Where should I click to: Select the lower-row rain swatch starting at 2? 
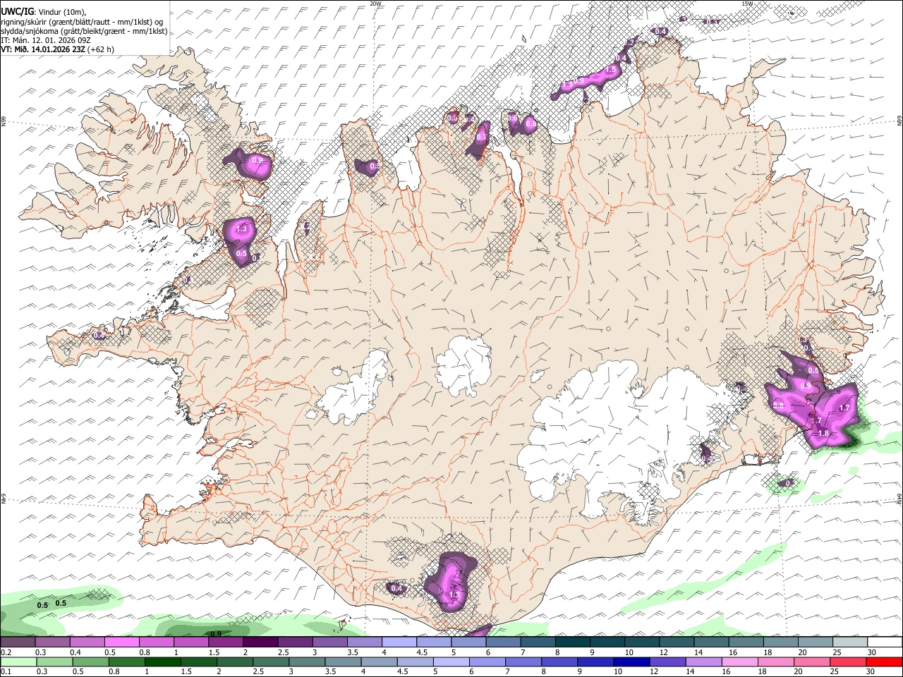pos(235,662)
